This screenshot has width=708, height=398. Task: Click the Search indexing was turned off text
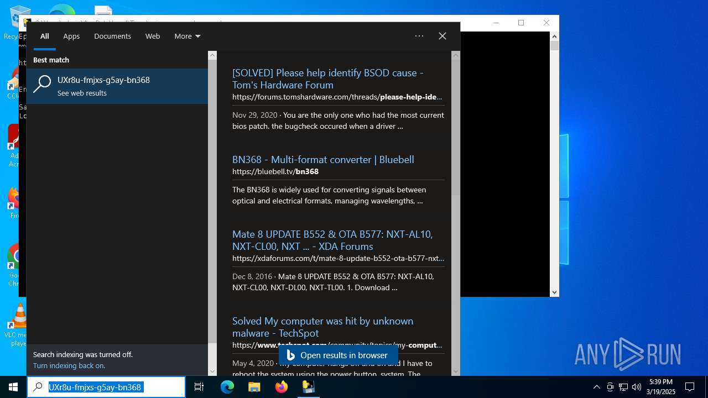point(83,354)
